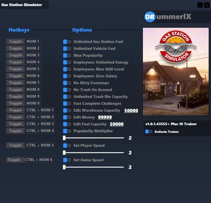
Task: Close the trainer window
Action: coord(207,5)
